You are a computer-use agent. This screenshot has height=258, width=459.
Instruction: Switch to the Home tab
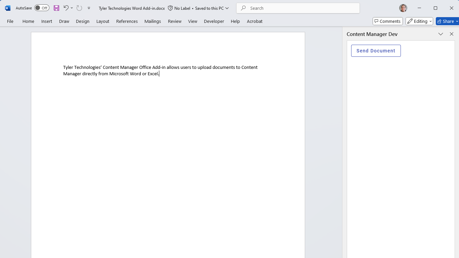[x=28, y=21]
